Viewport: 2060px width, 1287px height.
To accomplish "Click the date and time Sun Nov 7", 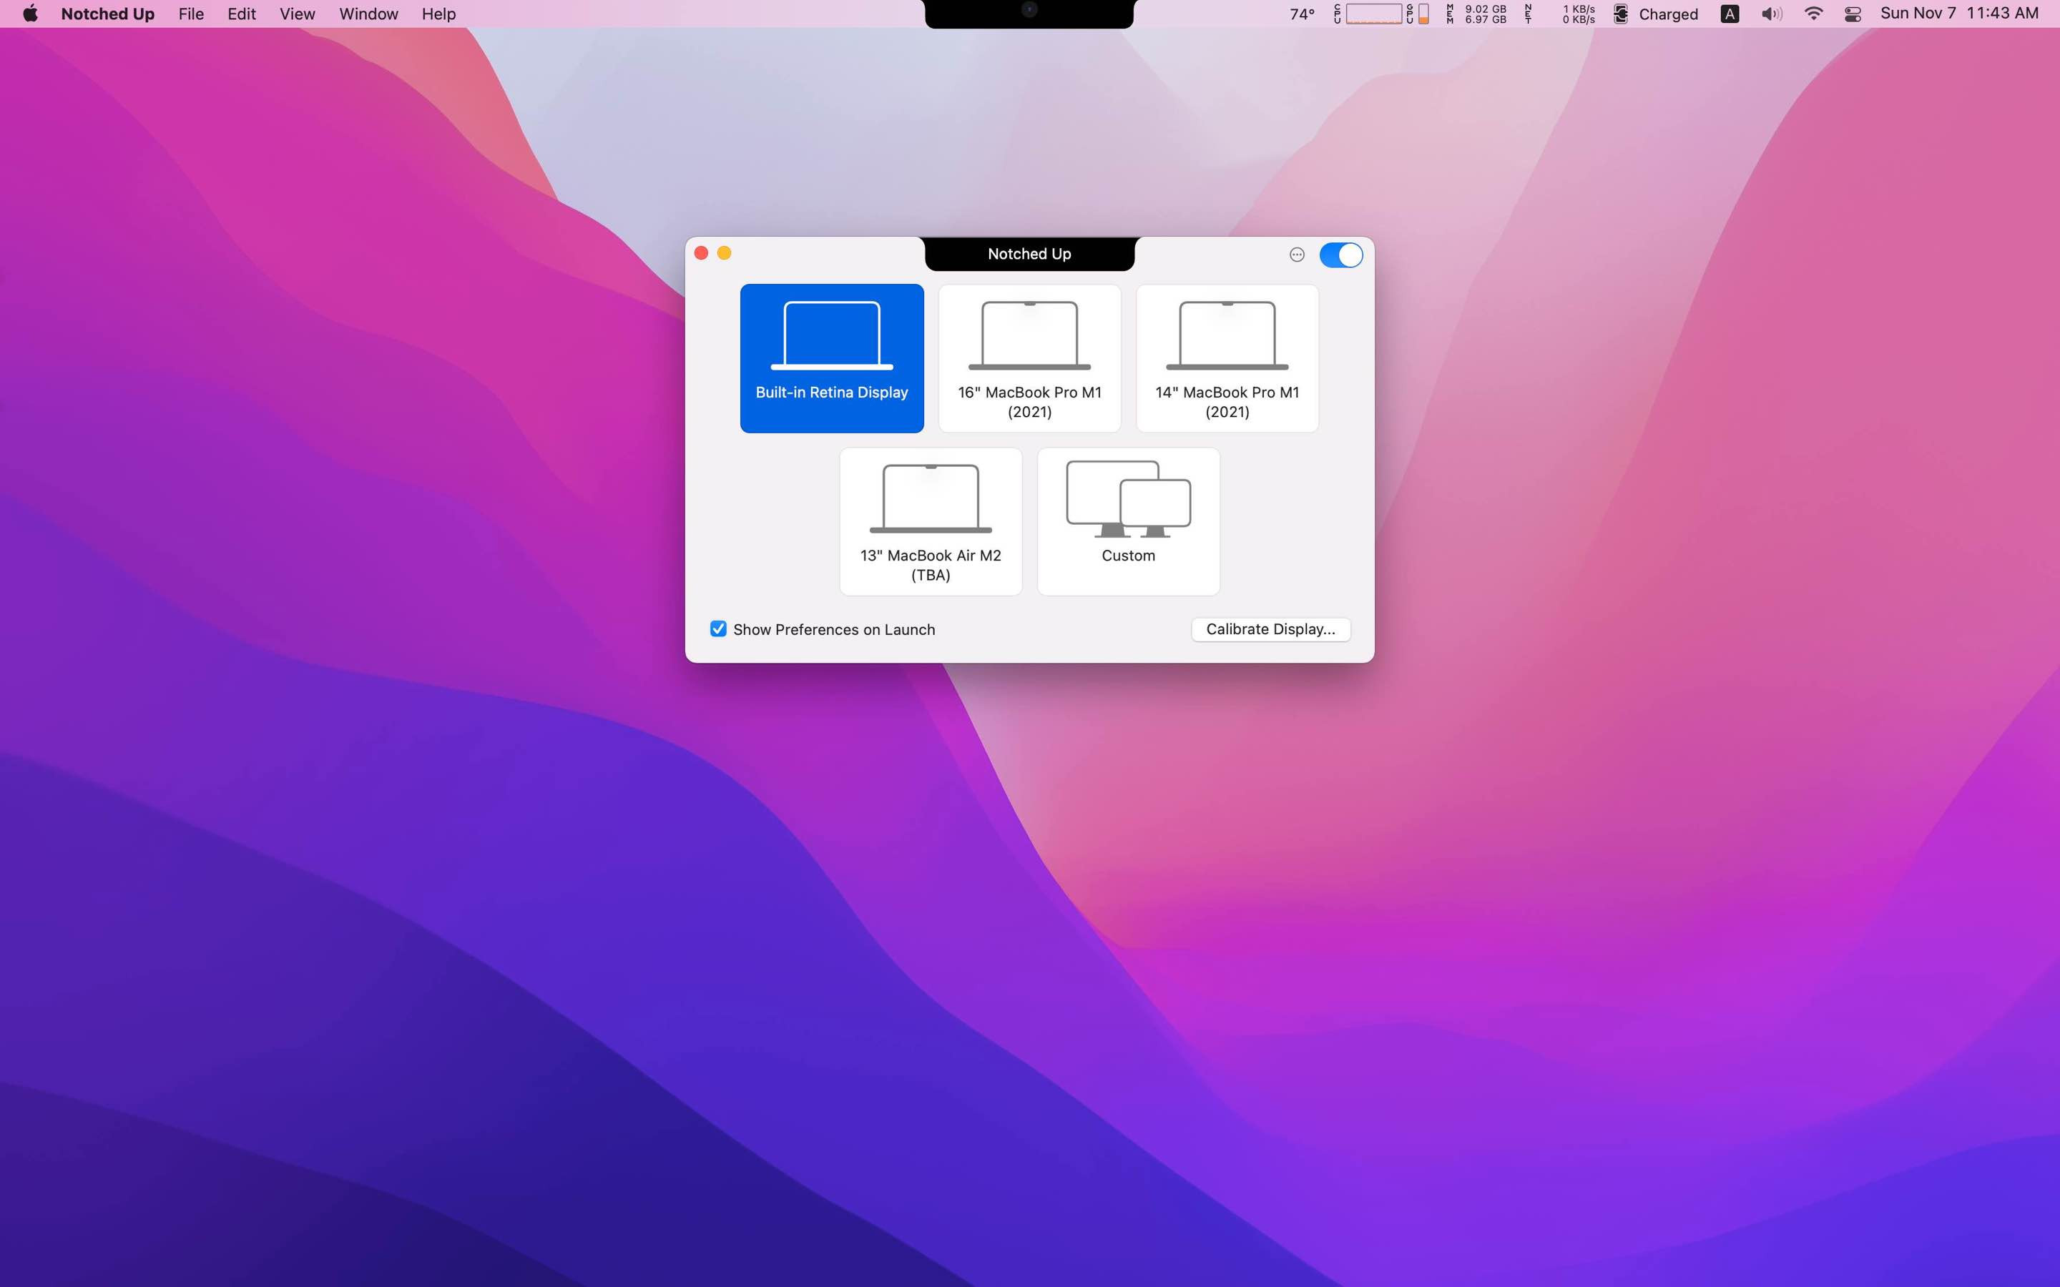I will tap(1958, 14).
